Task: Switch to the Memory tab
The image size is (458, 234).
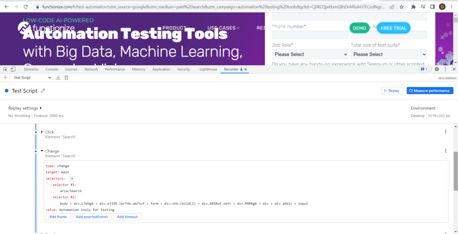Action: (139, 69)
